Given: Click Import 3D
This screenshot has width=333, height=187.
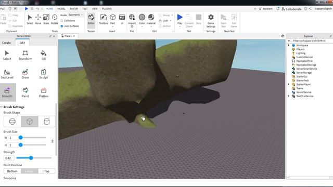Looking at the screenshot, I should [x=132, y=21].
